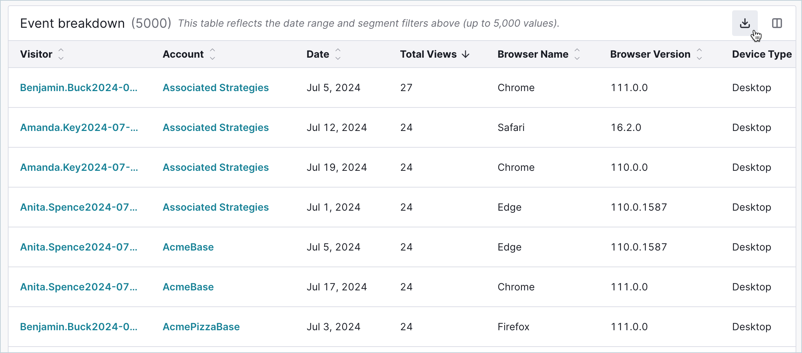This screenshot has width=802, height=353.
Task: Open the manage columns icon
Action: click(x=777, y=23)
